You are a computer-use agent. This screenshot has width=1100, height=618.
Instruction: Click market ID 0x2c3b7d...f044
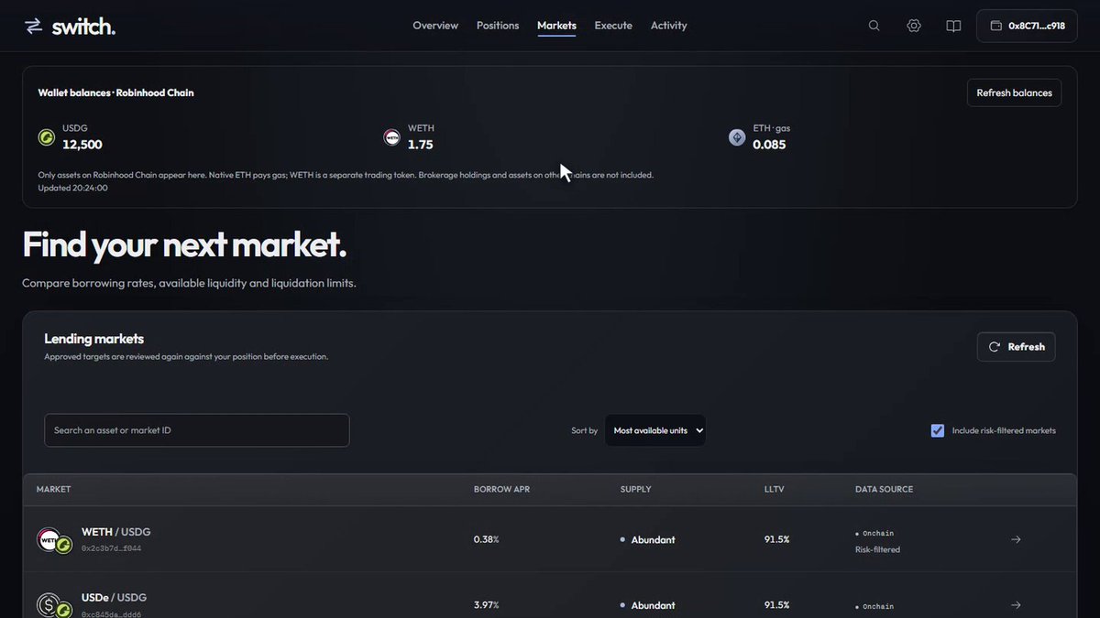111,548
